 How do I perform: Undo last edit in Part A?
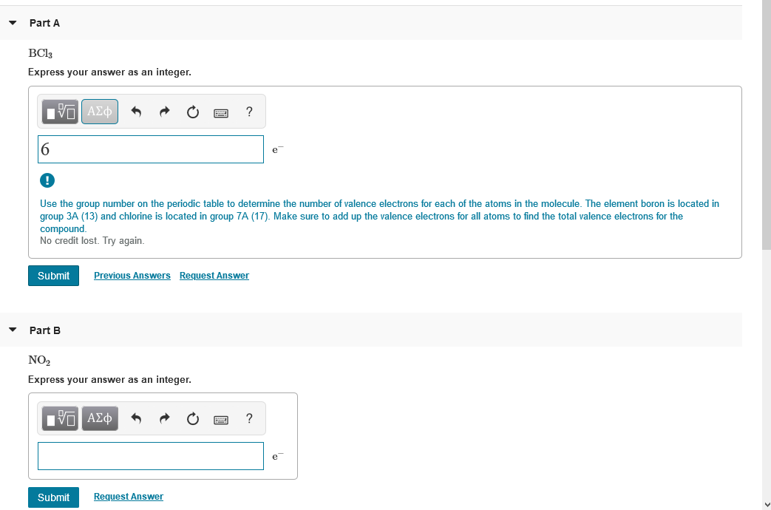(136, 112)
